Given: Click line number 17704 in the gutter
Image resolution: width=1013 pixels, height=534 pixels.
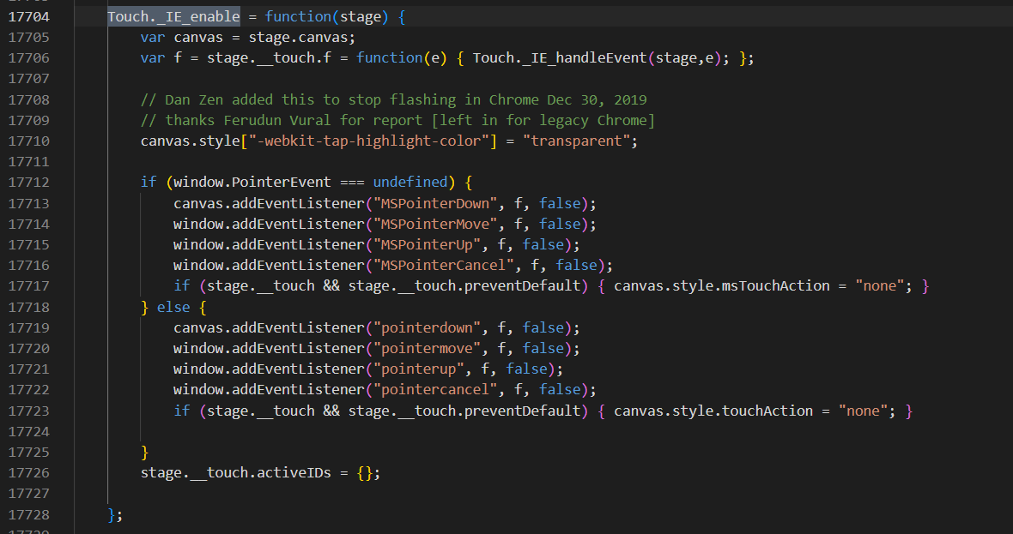Looking at the screenshot, I should (28, 17).
